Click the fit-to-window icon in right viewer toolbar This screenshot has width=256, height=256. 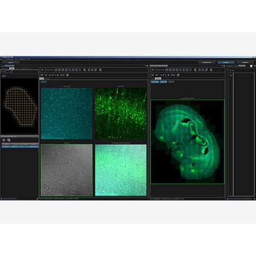(153, 75)
